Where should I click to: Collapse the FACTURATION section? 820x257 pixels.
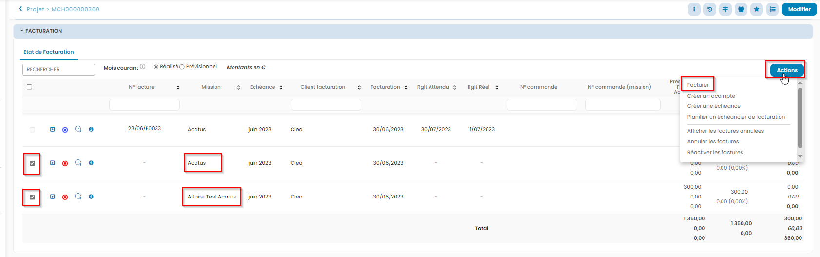point(22,31)
